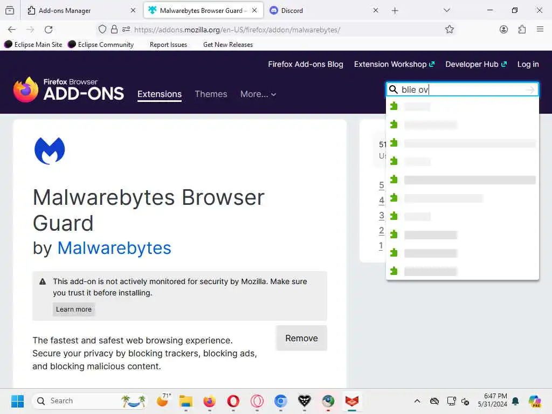Viewport: 552px width, 414px height.
Task: List all tabs dropdown arrow
Action: click(x=447, y=11)
